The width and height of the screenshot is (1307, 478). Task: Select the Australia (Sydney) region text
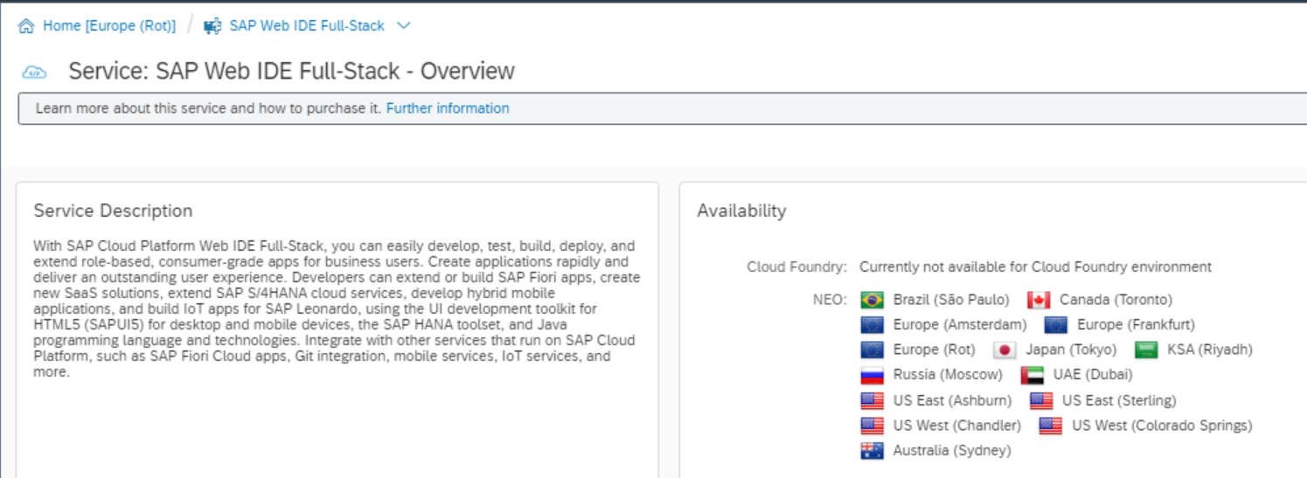coord(952,451)
